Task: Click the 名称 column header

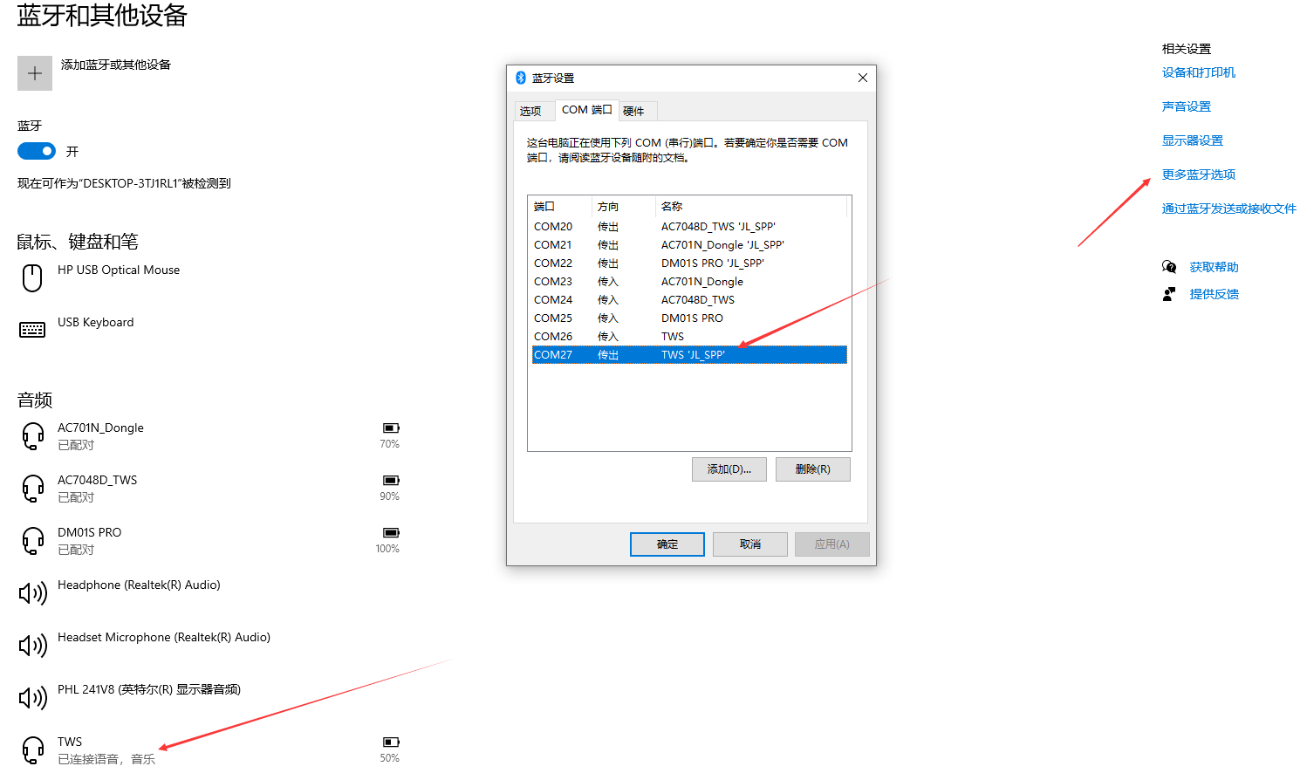Action: (x=750, y=207)
